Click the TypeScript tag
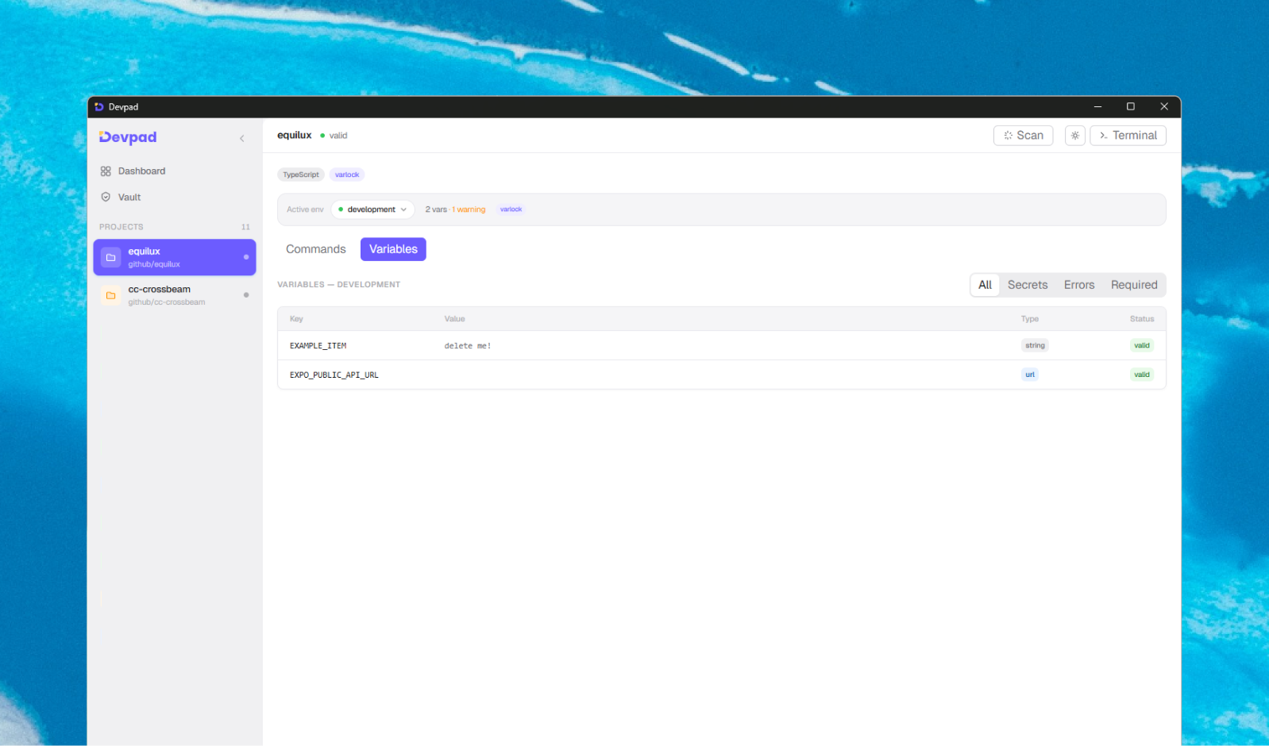Viewport: 1269px width, 746px height. pos(301,175)
